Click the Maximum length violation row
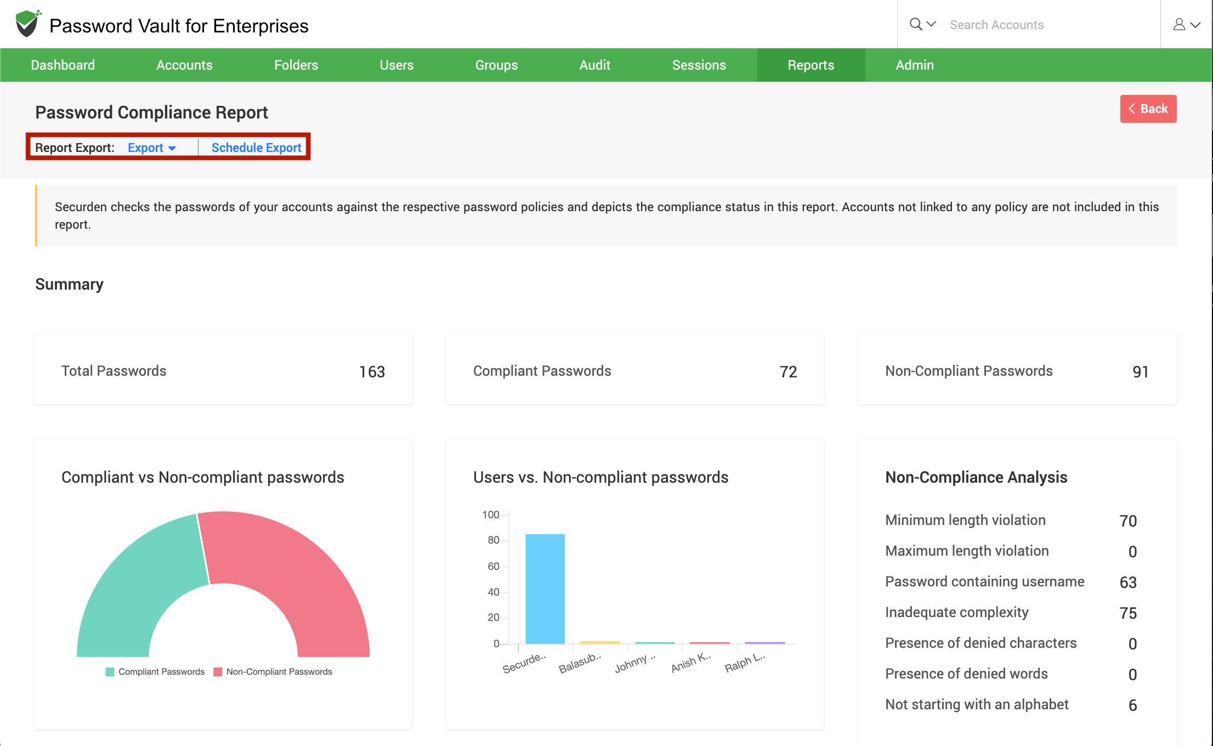Viewport: 1213px width, 746px height. (1011, 551)
